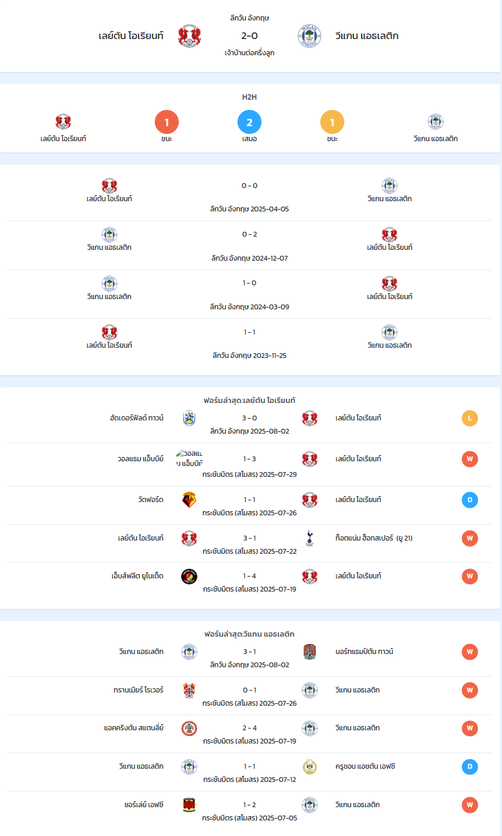The height and width of the screenshot is (836, 502).
Task: Open the 0-2 result dated 2024-12-07
Action: pyautogui.click(x=250, y=234)
